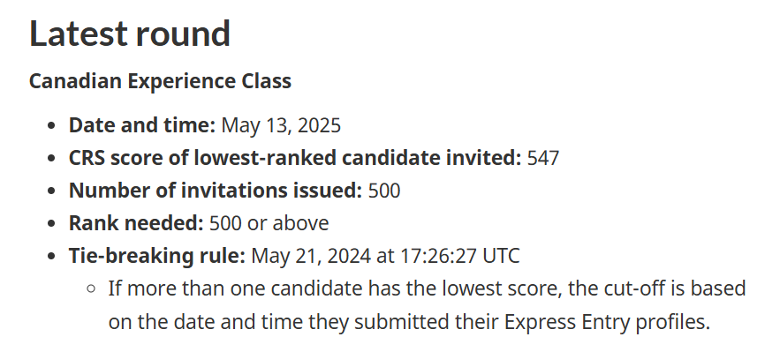Click the "CRS score of lowest-ranked candidate invited:" label
Screen dimensions: 780x352
295,158
